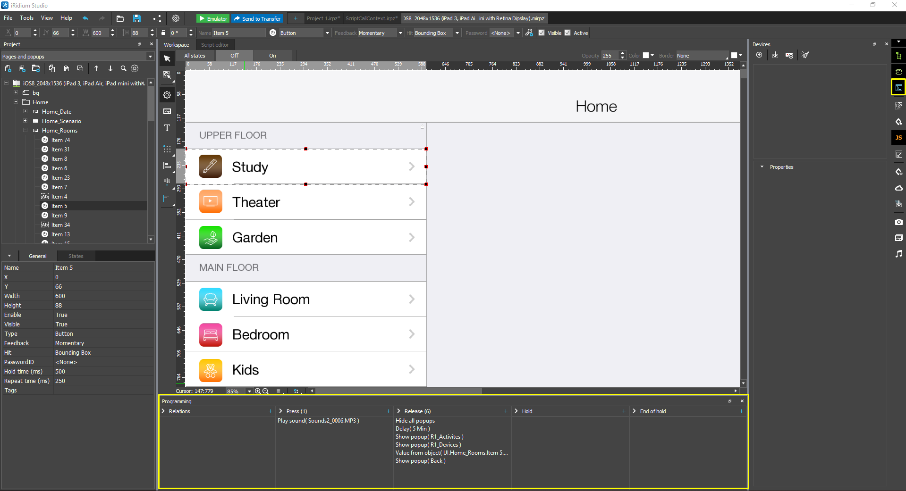Open the Feedback Momentary dropdown
This screenshot has width=906, height=491.
pos(400,33)
